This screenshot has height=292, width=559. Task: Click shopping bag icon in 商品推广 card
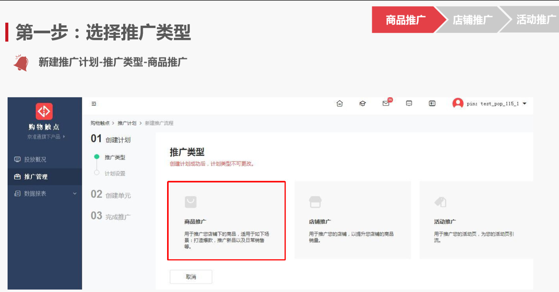[x=191, y=202]
